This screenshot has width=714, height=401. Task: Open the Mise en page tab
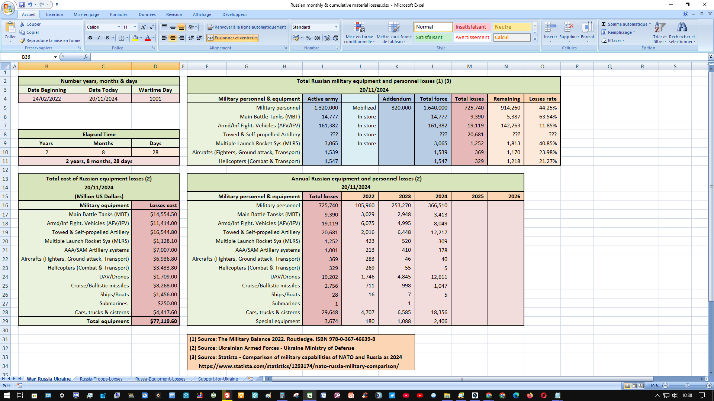pyautogui.click(x=86, y=14)
